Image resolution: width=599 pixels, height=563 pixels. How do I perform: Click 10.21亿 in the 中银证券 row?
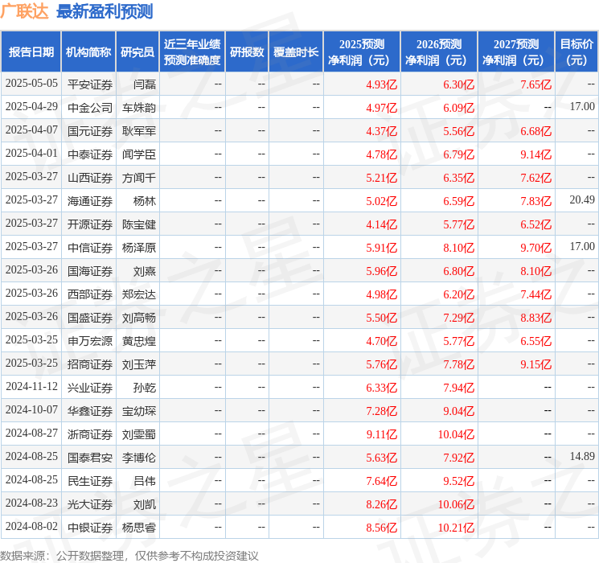pos(456,528)
